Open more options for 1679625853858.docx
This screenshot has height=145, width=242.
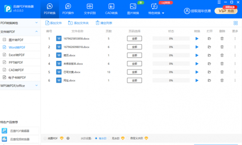tap(235, 39)
